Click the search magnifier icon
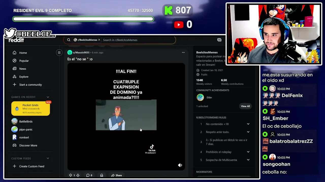The image size is (325, 182). tap(69, 40)
